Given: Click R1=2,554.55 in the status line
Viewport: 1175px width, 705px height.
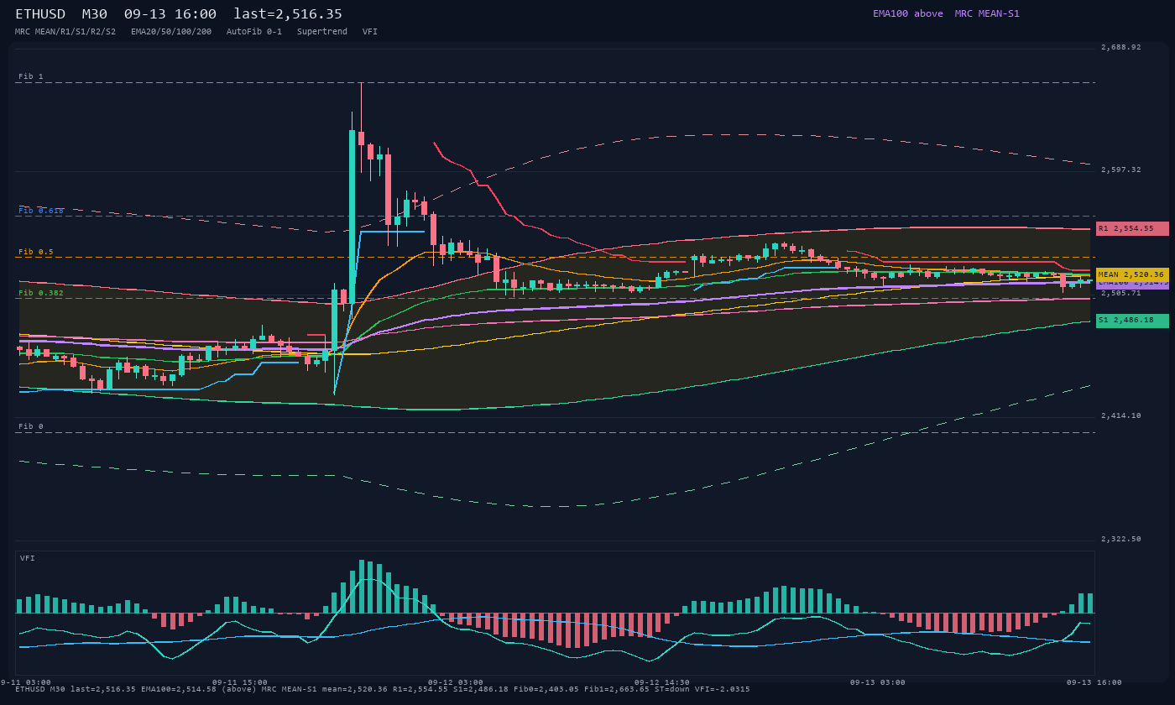Looking at the screenshot, I should coord(420,689).
